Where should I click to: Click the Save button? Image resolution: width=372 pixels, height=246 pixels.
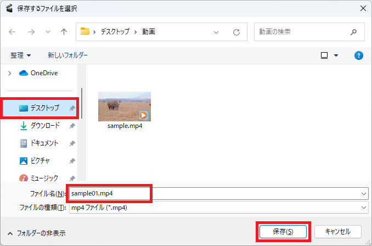(x=283, y=232)
